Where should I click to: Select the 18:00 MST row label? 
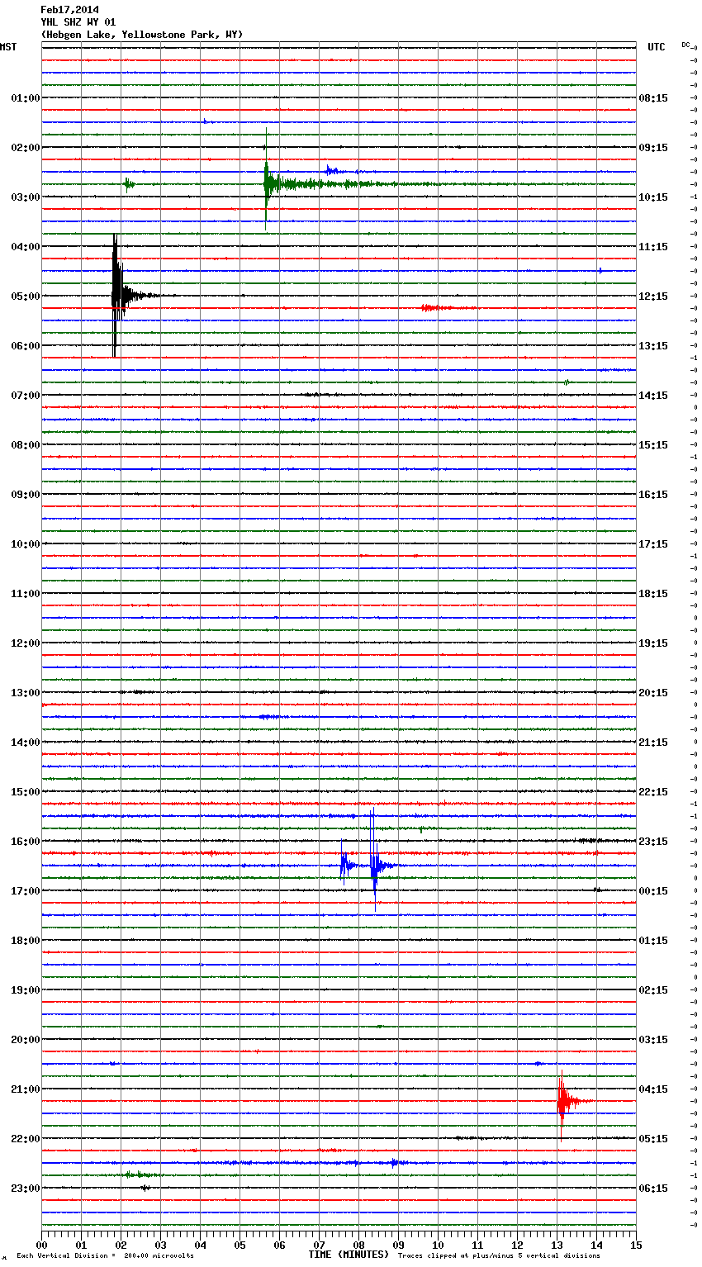[26, 941]
